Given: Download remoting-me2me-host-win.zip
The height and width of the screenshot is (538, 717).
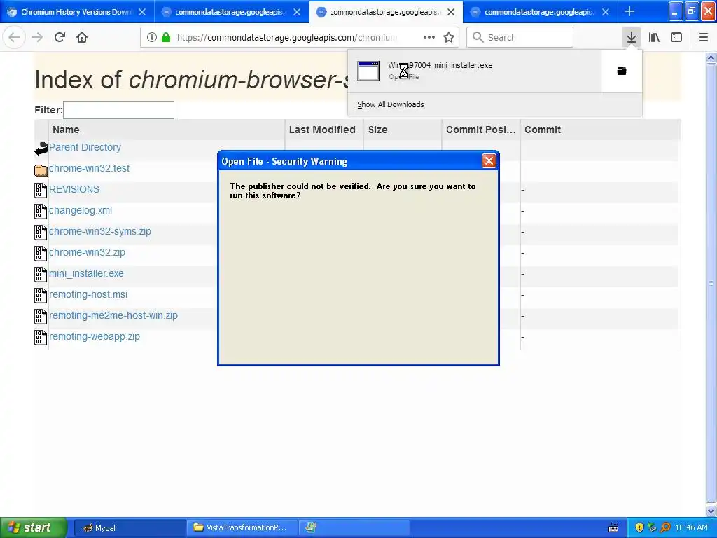Looking at the screenshot, I should 113,316.
